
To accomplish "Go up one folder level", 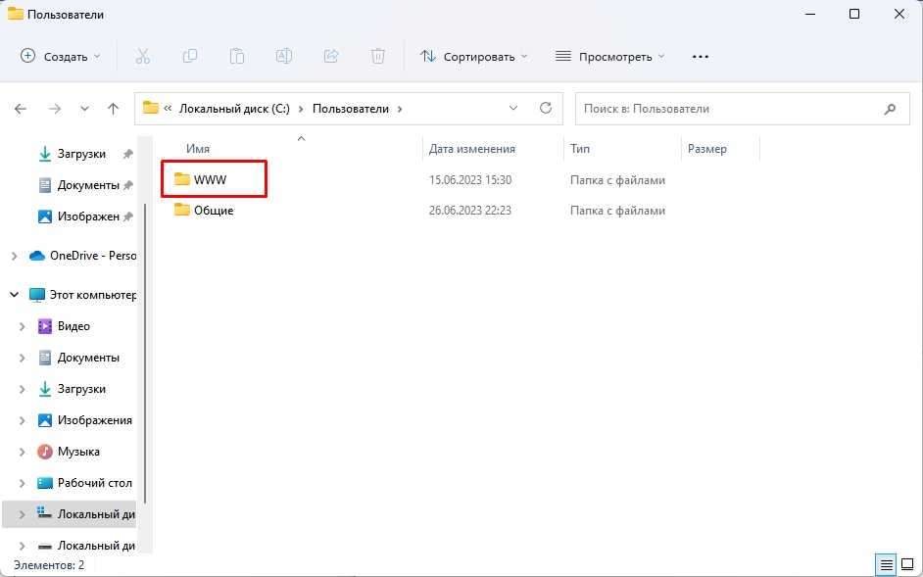I will click(114, 109).
